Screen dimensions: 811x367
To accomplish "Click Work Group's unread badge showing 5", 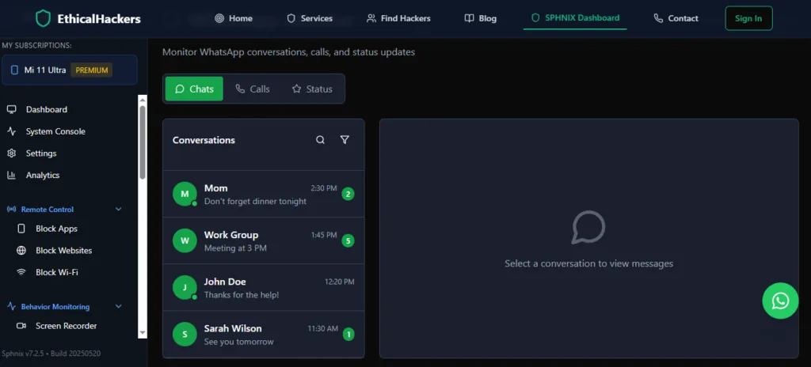I will click(x=348, y=241).
